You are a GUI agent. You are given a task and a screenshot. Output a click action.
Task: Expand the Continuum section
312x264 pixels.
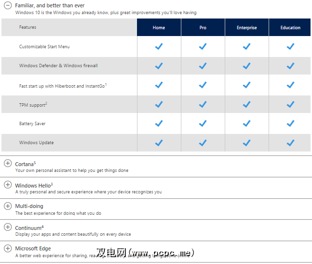(x=7, y=227)
